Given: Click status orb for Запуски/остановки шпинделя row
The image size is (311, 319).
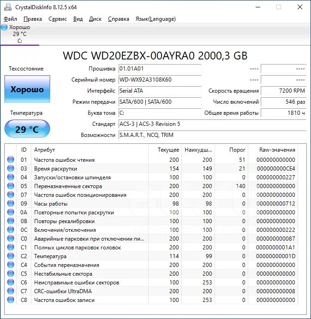Looking at the screenshot, I should pos(11,177).
